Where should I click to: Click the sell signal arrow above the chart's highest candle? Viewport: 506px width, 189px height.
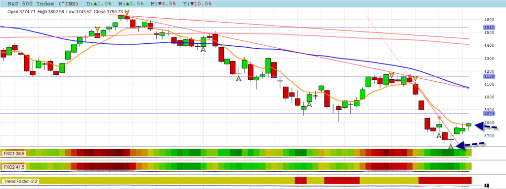126,13
